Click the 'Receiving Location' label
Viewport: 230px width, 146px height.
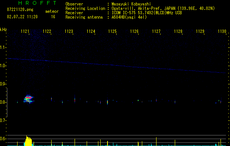[85, 8]
